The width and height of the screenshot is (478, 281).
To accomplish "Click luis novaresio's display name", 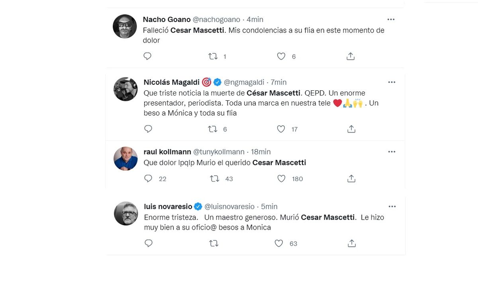I will click(x=168, y=207).
